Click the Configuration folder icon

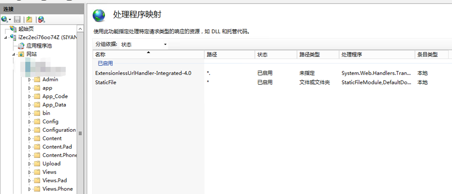37,130
